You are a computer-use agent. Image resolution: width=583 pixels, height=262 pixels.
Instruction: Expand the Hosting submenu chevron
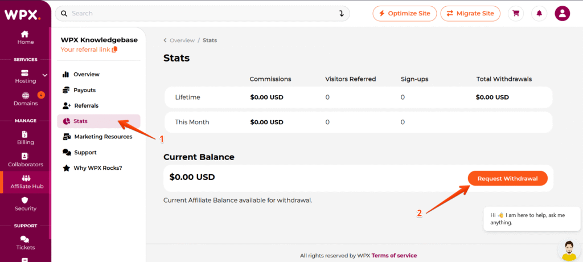[45, 75]
